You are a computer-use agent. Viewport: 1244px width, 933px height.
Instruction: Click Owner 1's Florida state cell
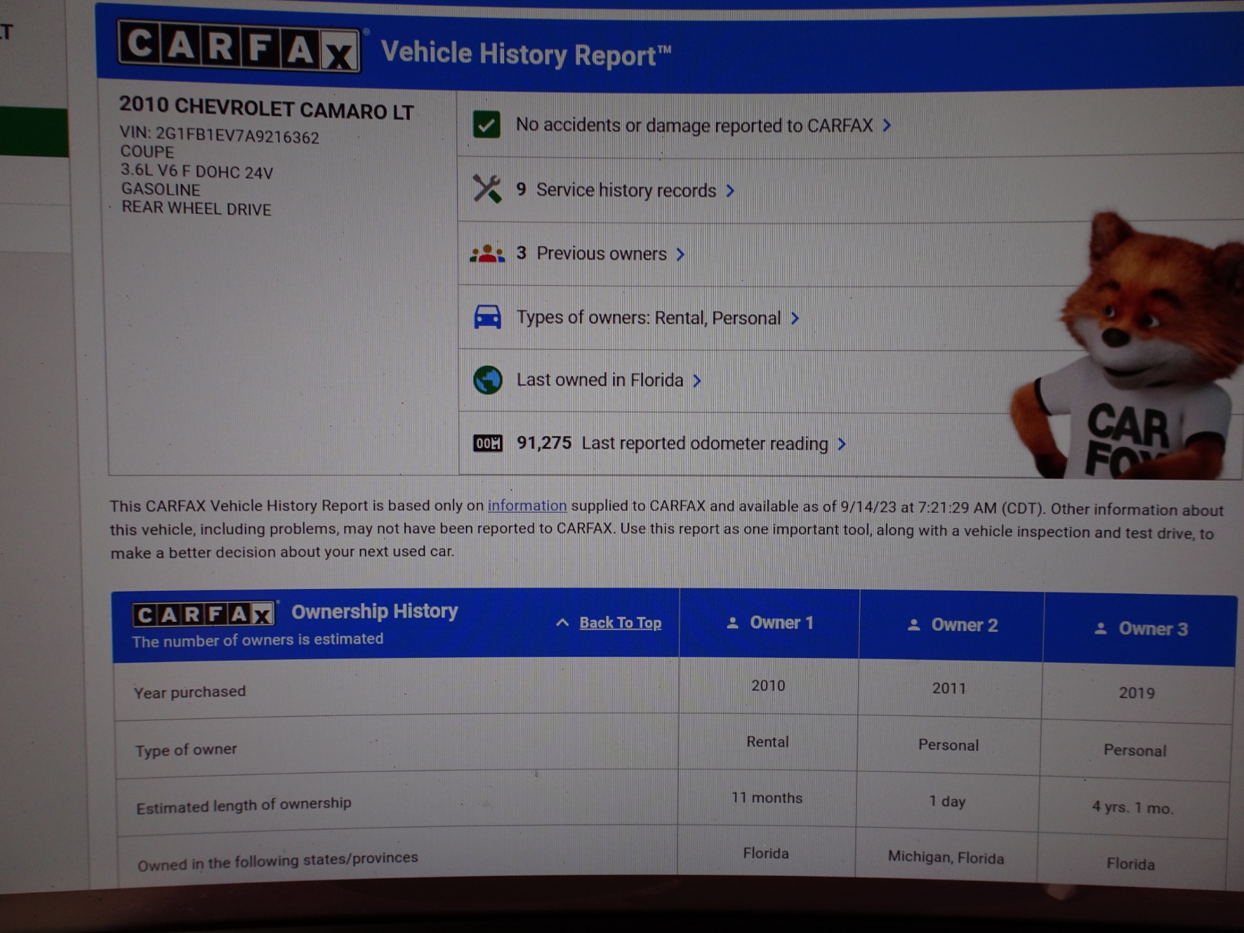pyautogui.click(x=765, y=853)
